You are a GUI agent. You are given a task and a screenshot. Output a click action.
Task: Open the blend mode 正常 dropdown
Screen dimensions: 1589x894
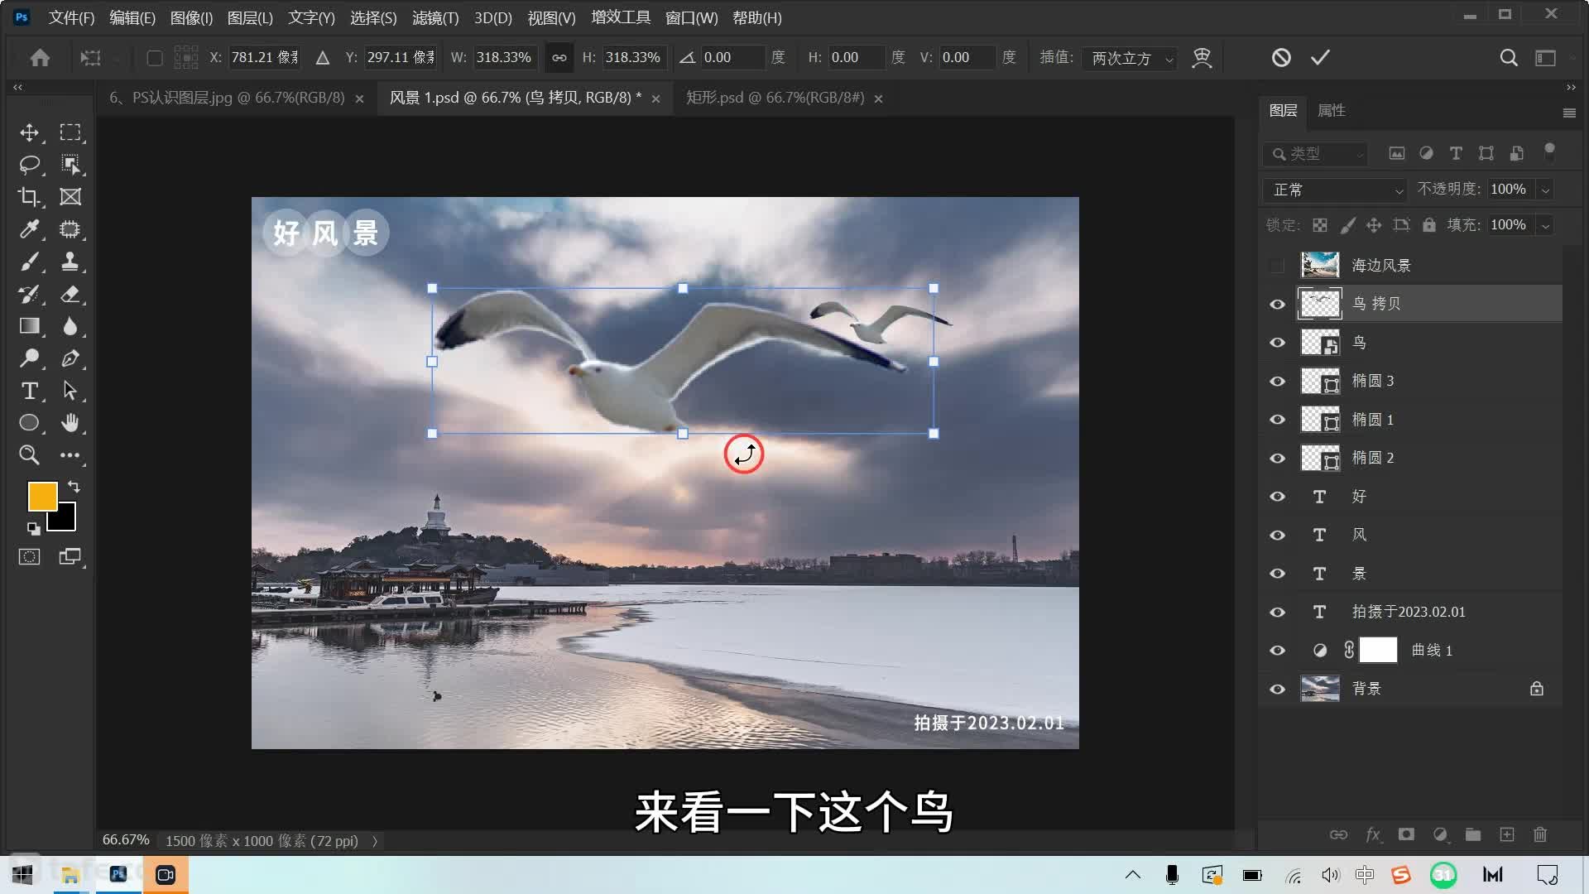point(1335,190)
